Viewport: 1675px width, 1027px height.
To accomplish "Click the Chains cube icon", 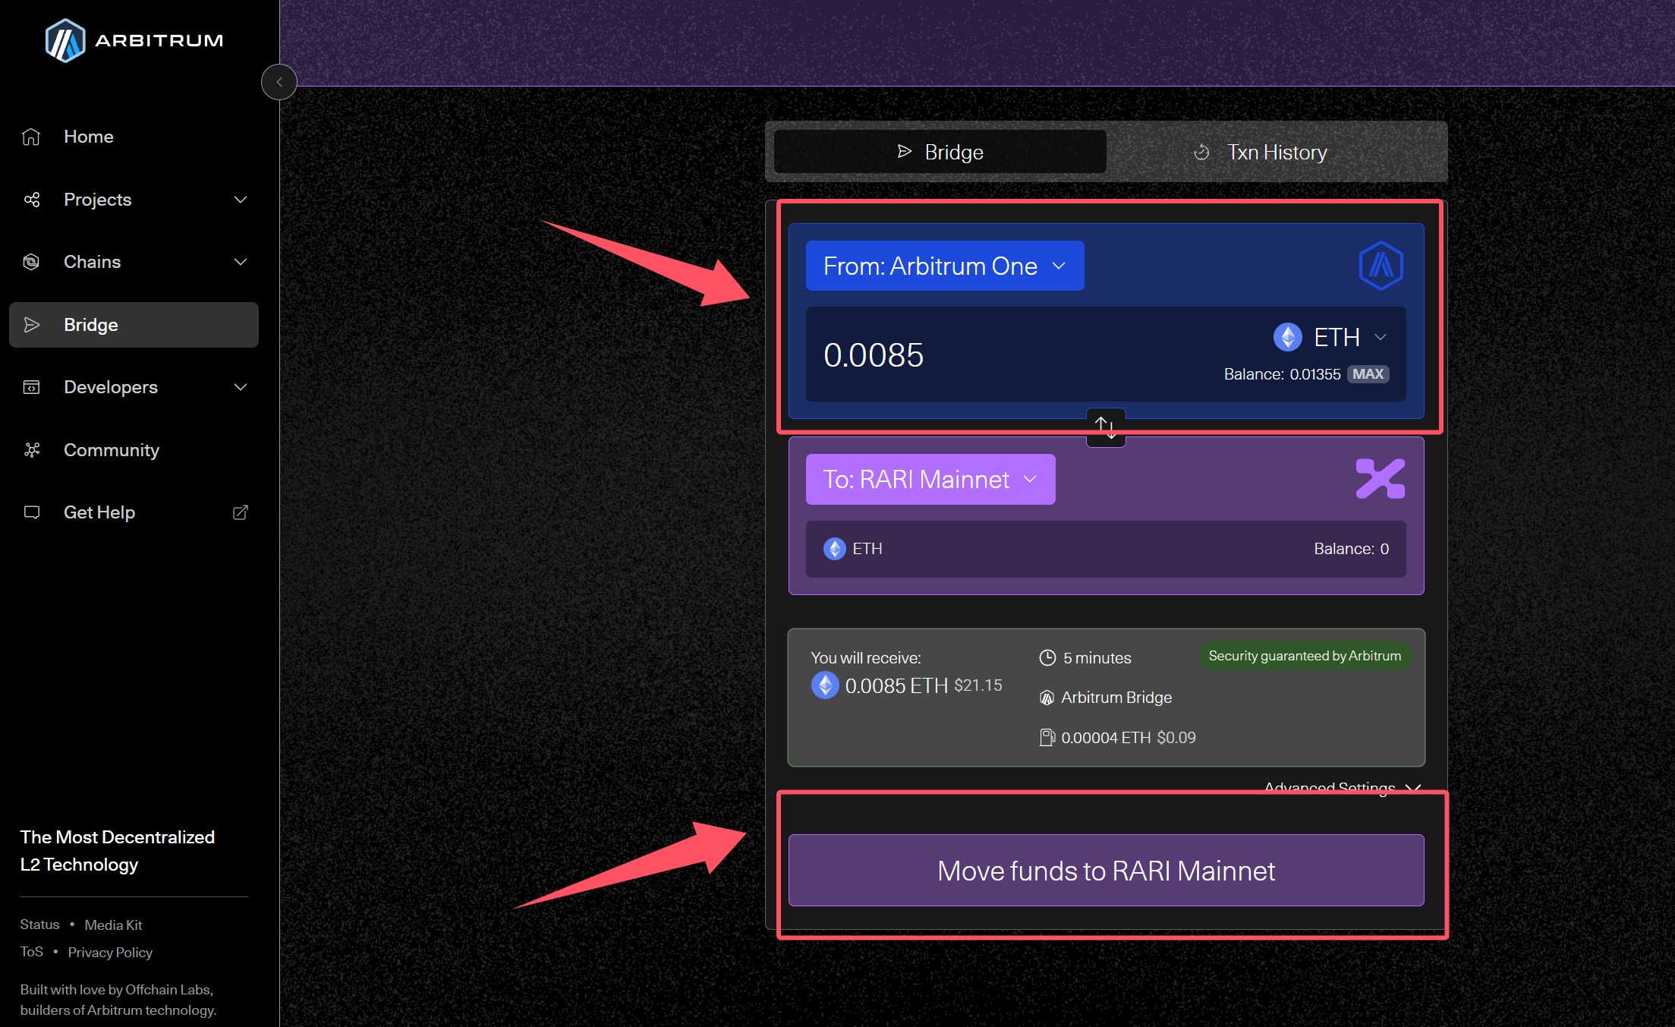I will 31,262.
